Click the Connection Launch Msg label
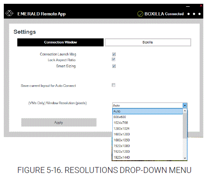 coord(58,54)
